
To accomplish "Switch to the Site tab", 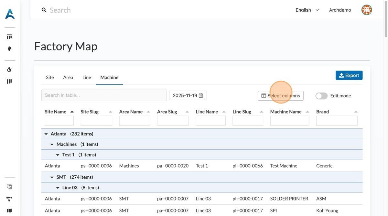I will pos(50,77).
